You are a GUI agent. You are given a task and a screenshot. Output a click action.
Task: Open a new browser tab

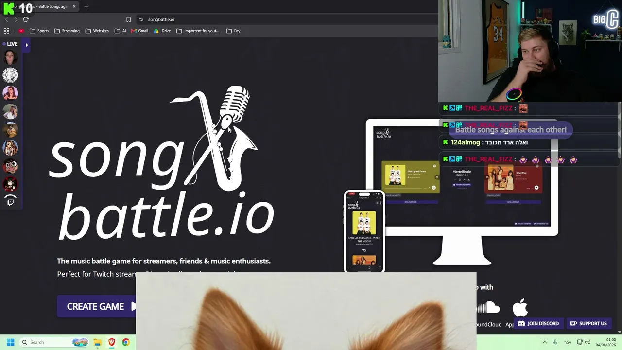[86, 6]
